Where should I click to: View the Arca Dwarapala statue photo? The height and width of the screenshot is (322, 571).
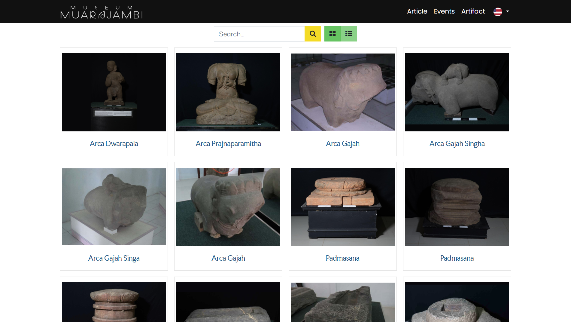114,92
